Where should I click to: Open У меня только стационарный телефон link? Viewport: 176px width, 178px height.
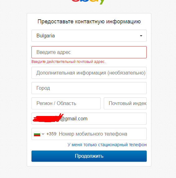click(107, 145)
